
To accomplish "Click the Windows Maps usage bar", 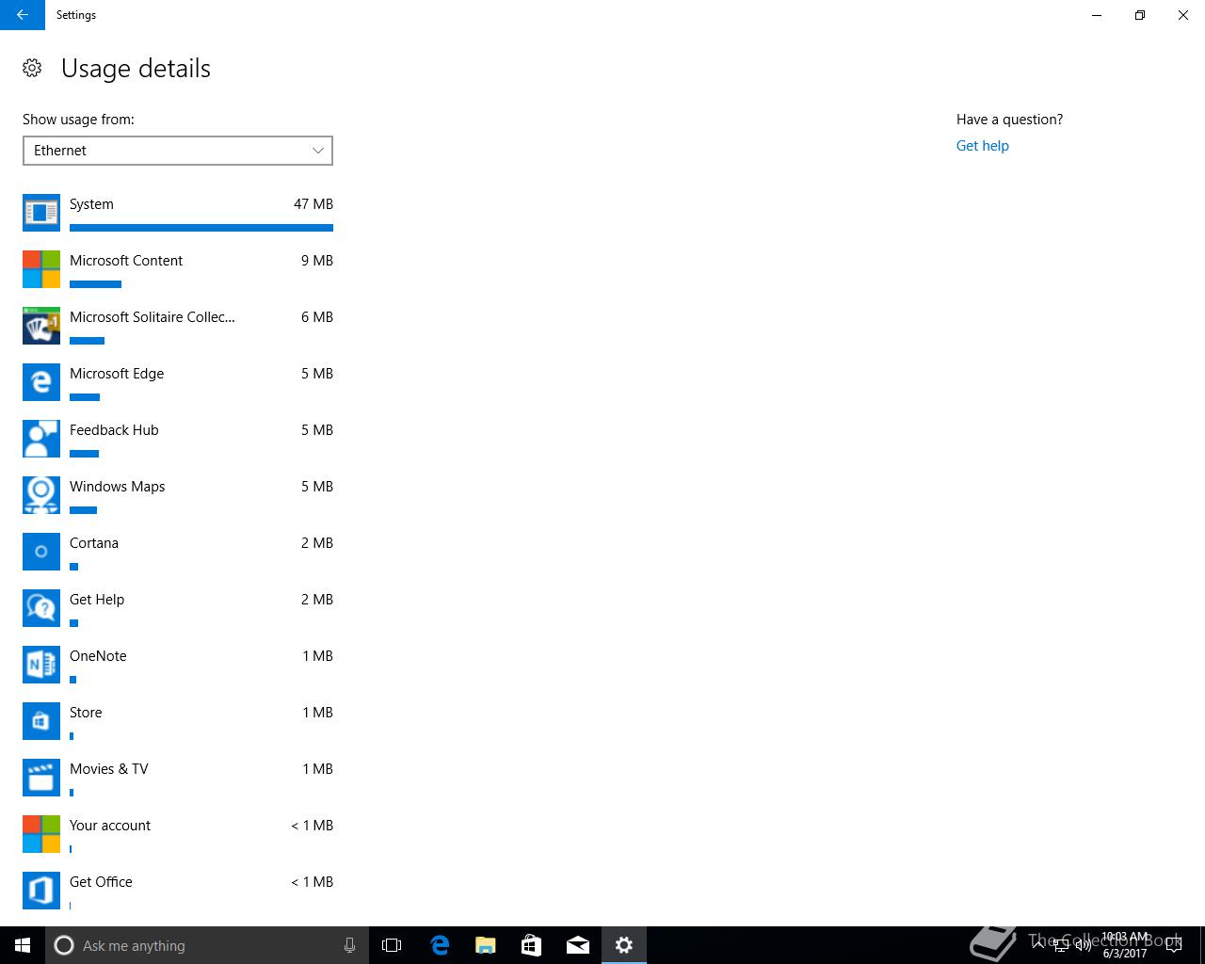I will 83,509.
